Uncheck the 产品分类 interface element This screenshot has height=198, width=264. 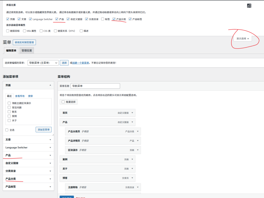[x=114, y=19]
